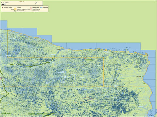Click the Indian Reserve legend swatch
The height and width of the screenshot is (117, 157).
pos(31,9)
